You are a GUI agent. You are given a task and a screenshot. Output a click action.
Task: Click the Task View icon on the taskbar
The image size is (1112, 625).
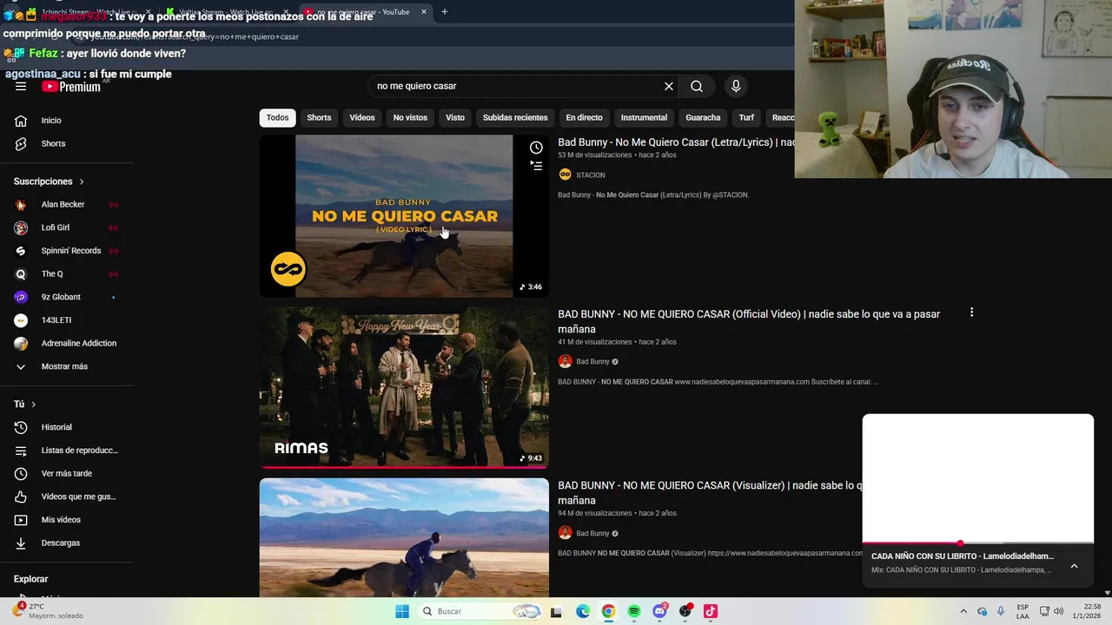pyautogui.click(x=556, y=611)
